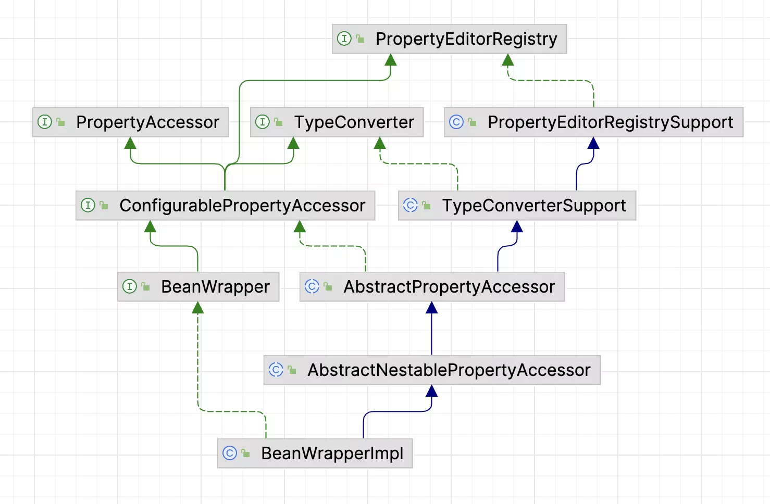Screen dimensions: 770x504
Task: Click the public lock icon on PropertyAccessor
Action: point(61,122)
